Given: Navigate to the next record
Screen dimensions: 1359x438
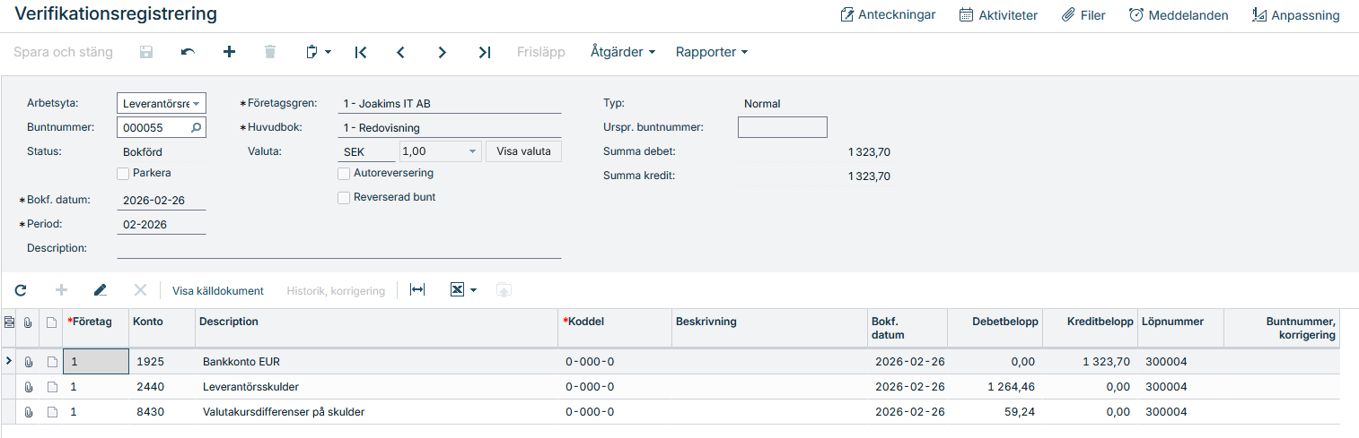Looking at the screenshot, I should (x=442, y=52).
